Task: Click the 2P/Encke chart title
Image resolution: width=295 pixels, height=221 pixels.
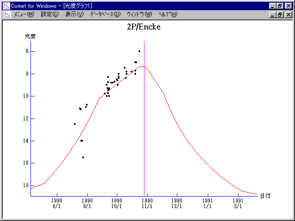Action: tap(144, 27)
